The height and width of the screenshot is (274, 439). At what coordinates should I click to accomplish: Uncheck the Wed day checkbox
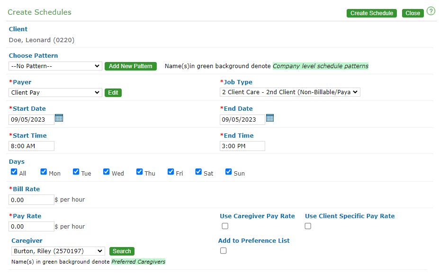(107, 172)
